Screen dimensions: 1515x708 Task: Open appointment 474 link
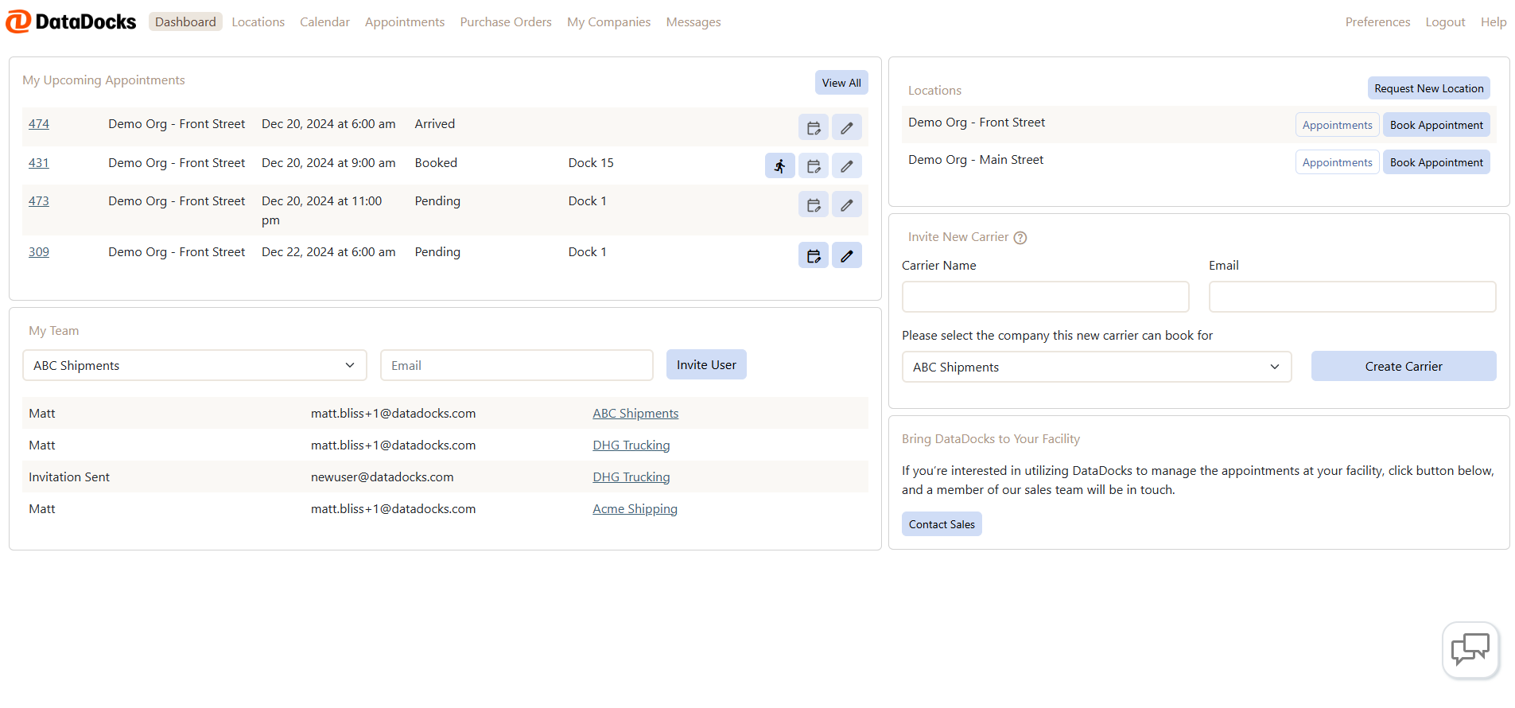[x=39, y=124]
